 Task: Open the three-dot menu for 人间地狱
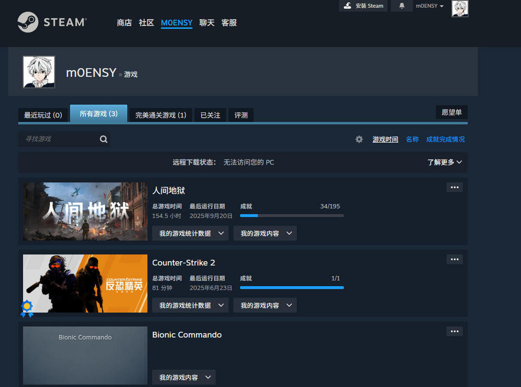click(454, 187)
